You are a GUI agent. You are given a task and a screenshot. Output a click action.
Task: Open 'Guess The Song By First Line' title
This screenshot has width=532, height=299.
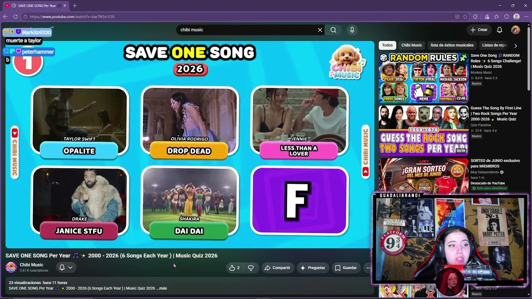click(496, 113)
